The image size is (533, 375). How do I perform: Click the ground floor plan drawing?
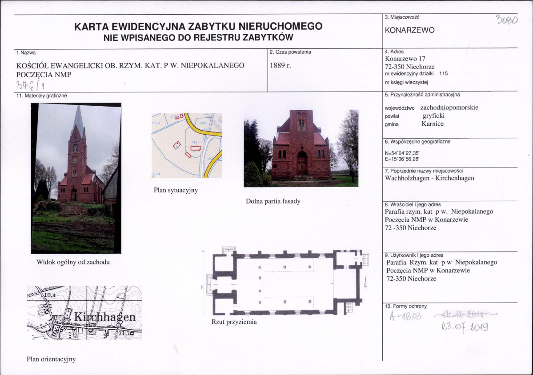285,282
